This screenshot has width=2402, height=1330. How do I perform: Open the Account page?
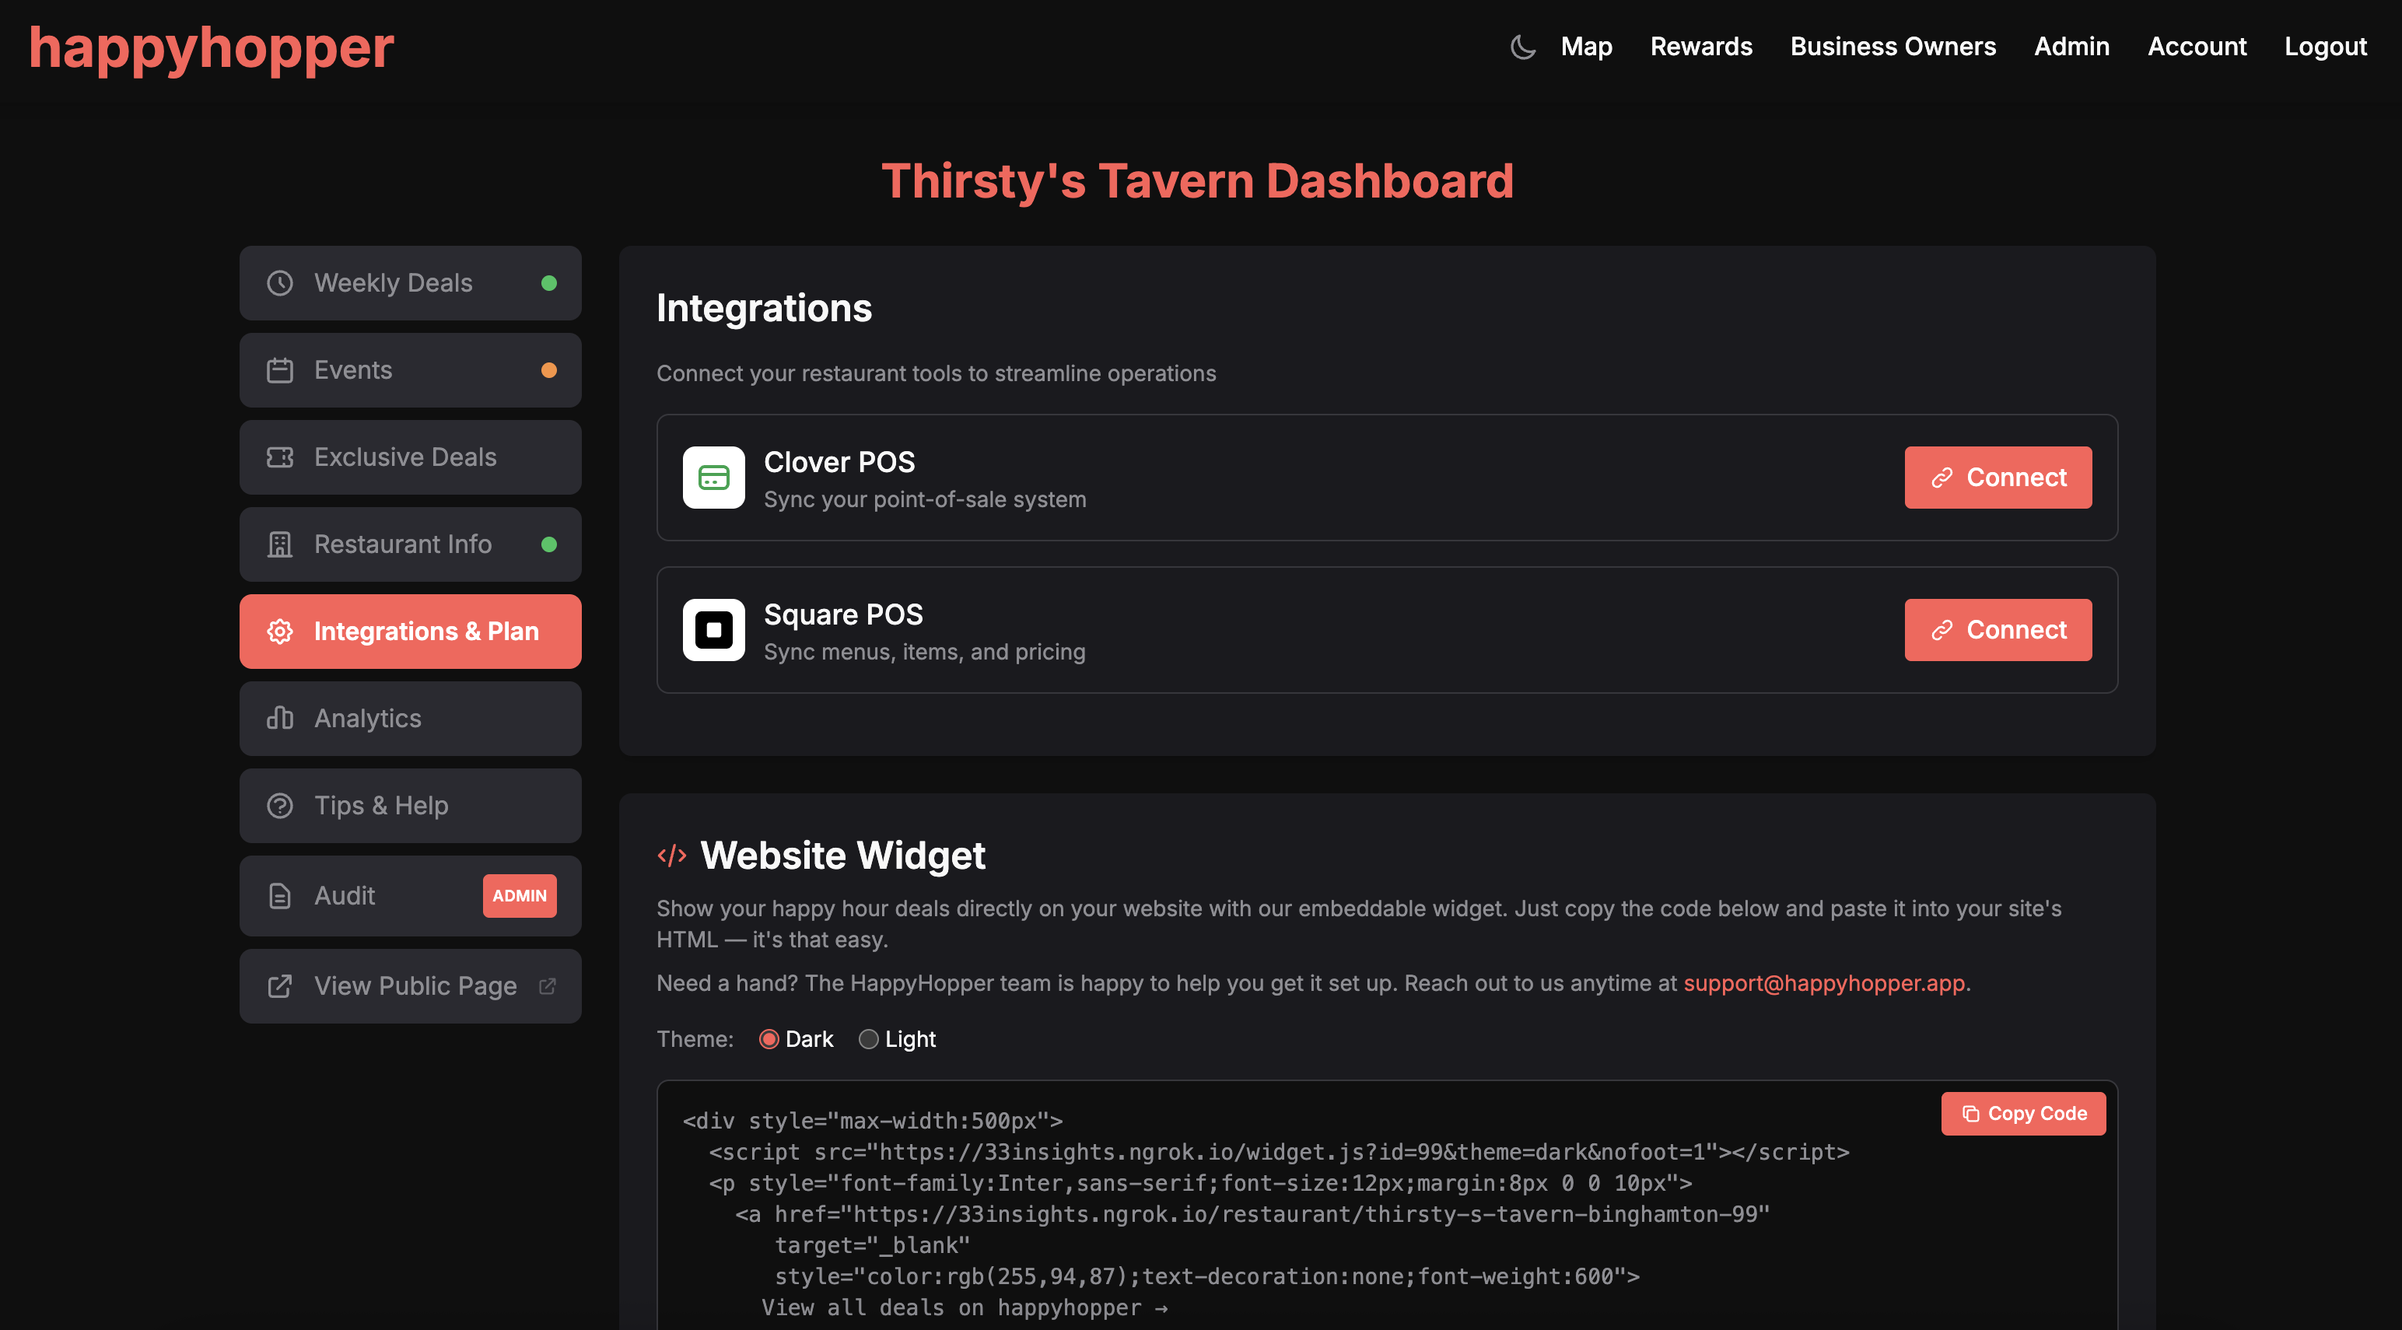(2196, 47)
